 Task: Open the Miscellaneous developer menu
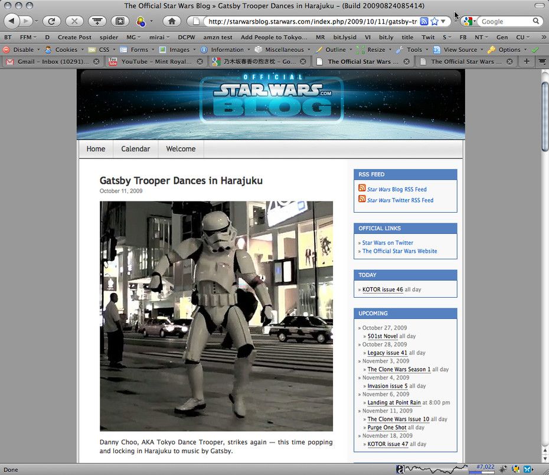(283, 50)
